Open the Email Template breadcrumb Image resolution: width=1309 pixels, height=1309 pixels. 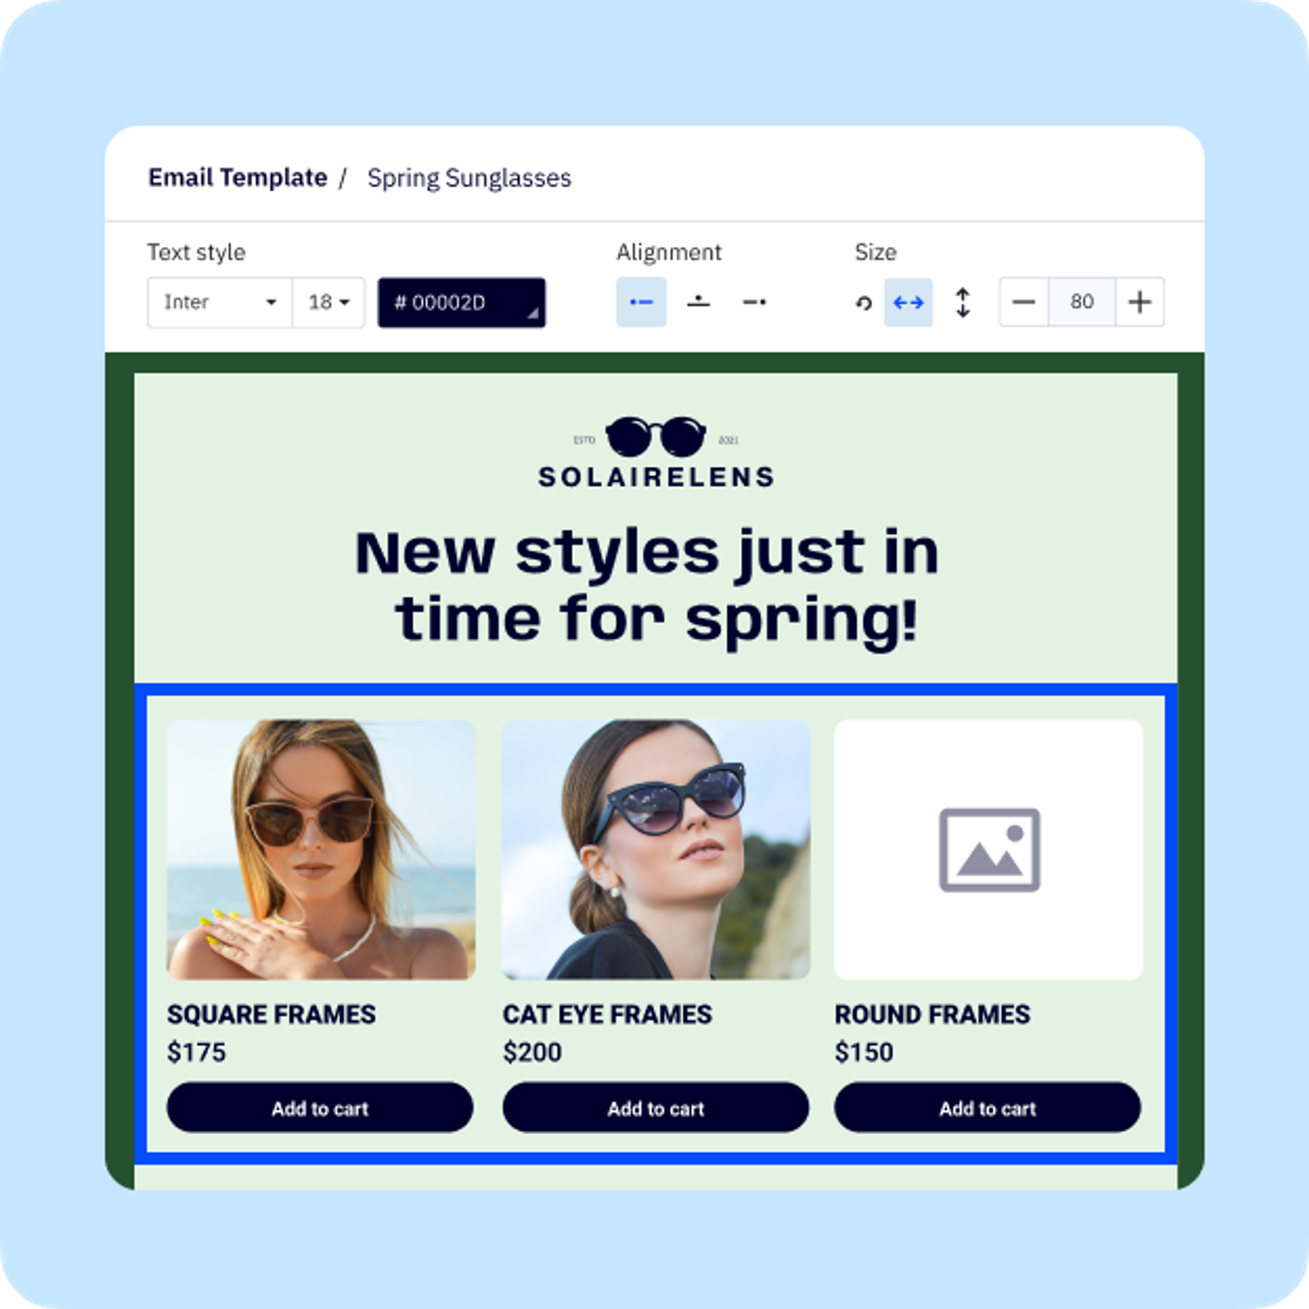pos(238,178)
